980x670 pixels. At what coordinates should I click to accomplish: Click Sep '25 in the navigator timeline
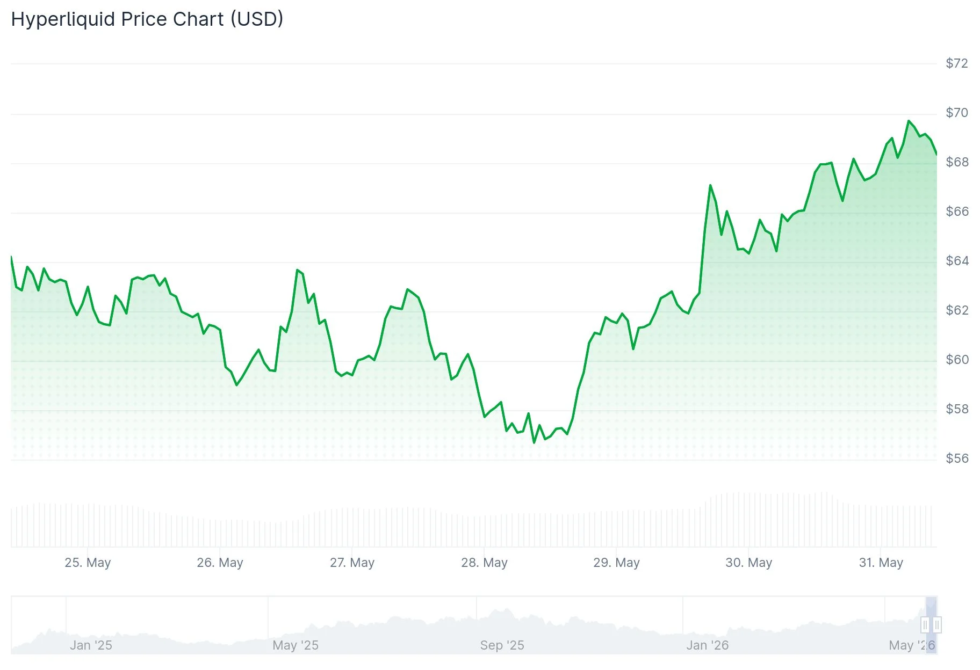coord(502,645)
